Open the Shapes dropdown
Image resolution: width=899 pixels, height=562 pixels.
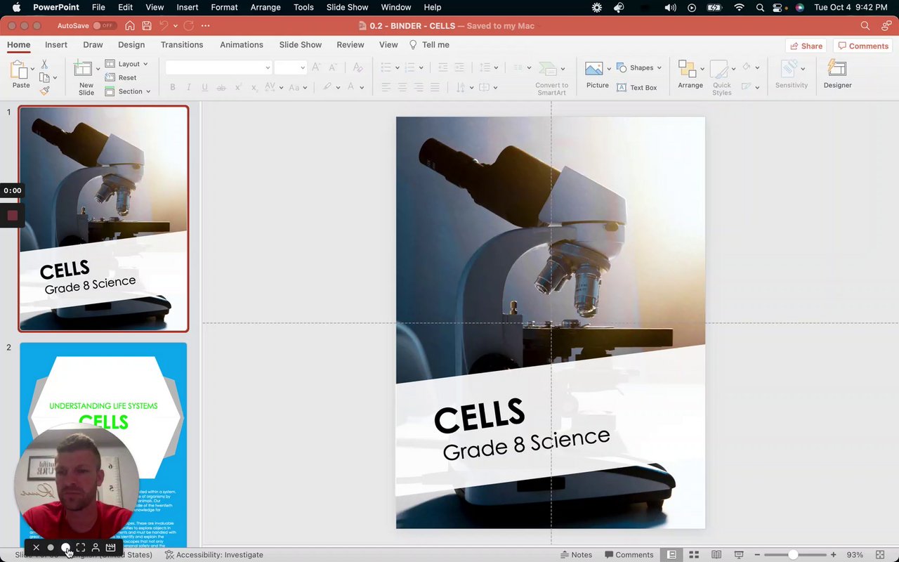(638, 68)
